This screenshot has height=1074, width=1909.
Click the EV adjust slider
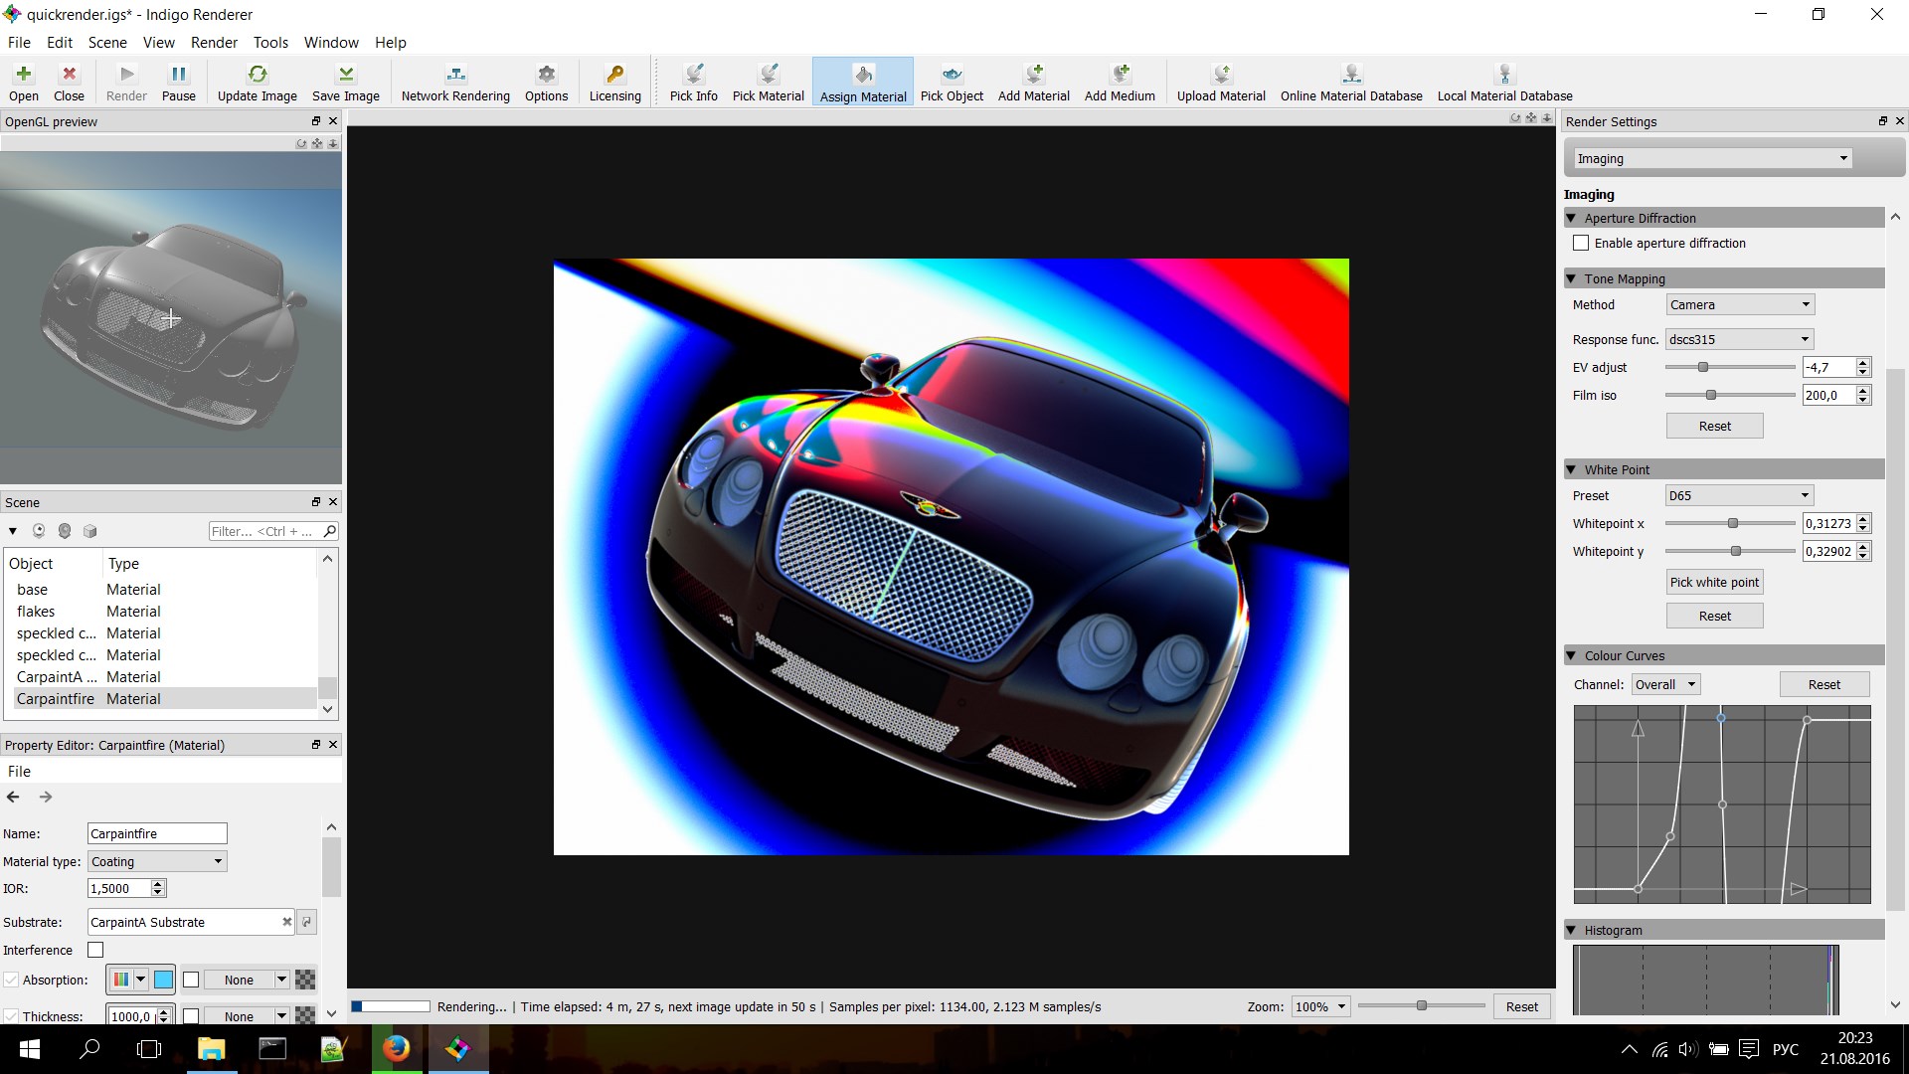click(x=1702, y=367)
